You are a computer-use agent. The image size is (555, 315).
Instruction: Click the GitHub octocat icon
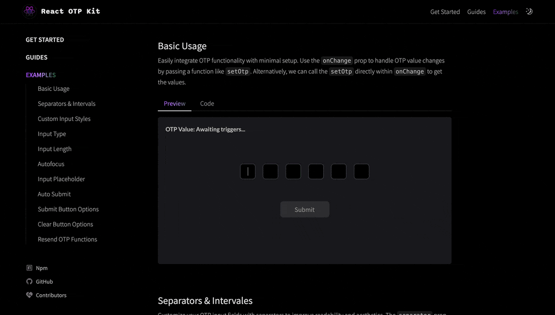(x=29, y=281)
